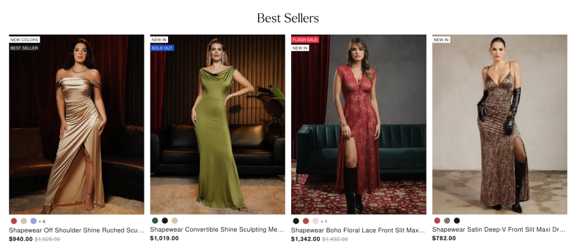Pick beige swatch for Convertible Shine Sculpting dress

click(174, 221)
